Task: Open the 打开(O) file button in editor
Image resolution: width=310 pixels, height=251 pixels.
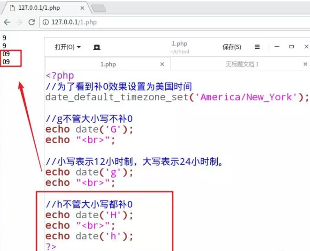Action: tap(68, 47)
